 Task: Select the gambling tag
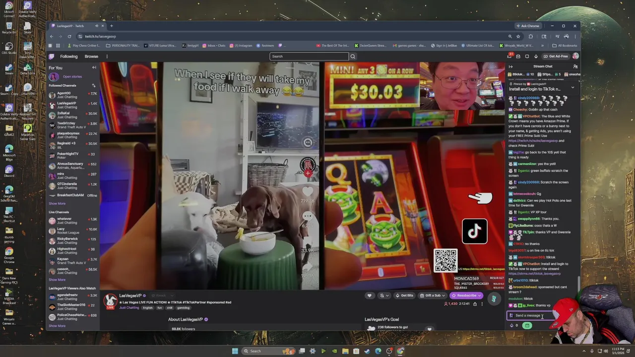pyautogui.click(x=184, y=308)
